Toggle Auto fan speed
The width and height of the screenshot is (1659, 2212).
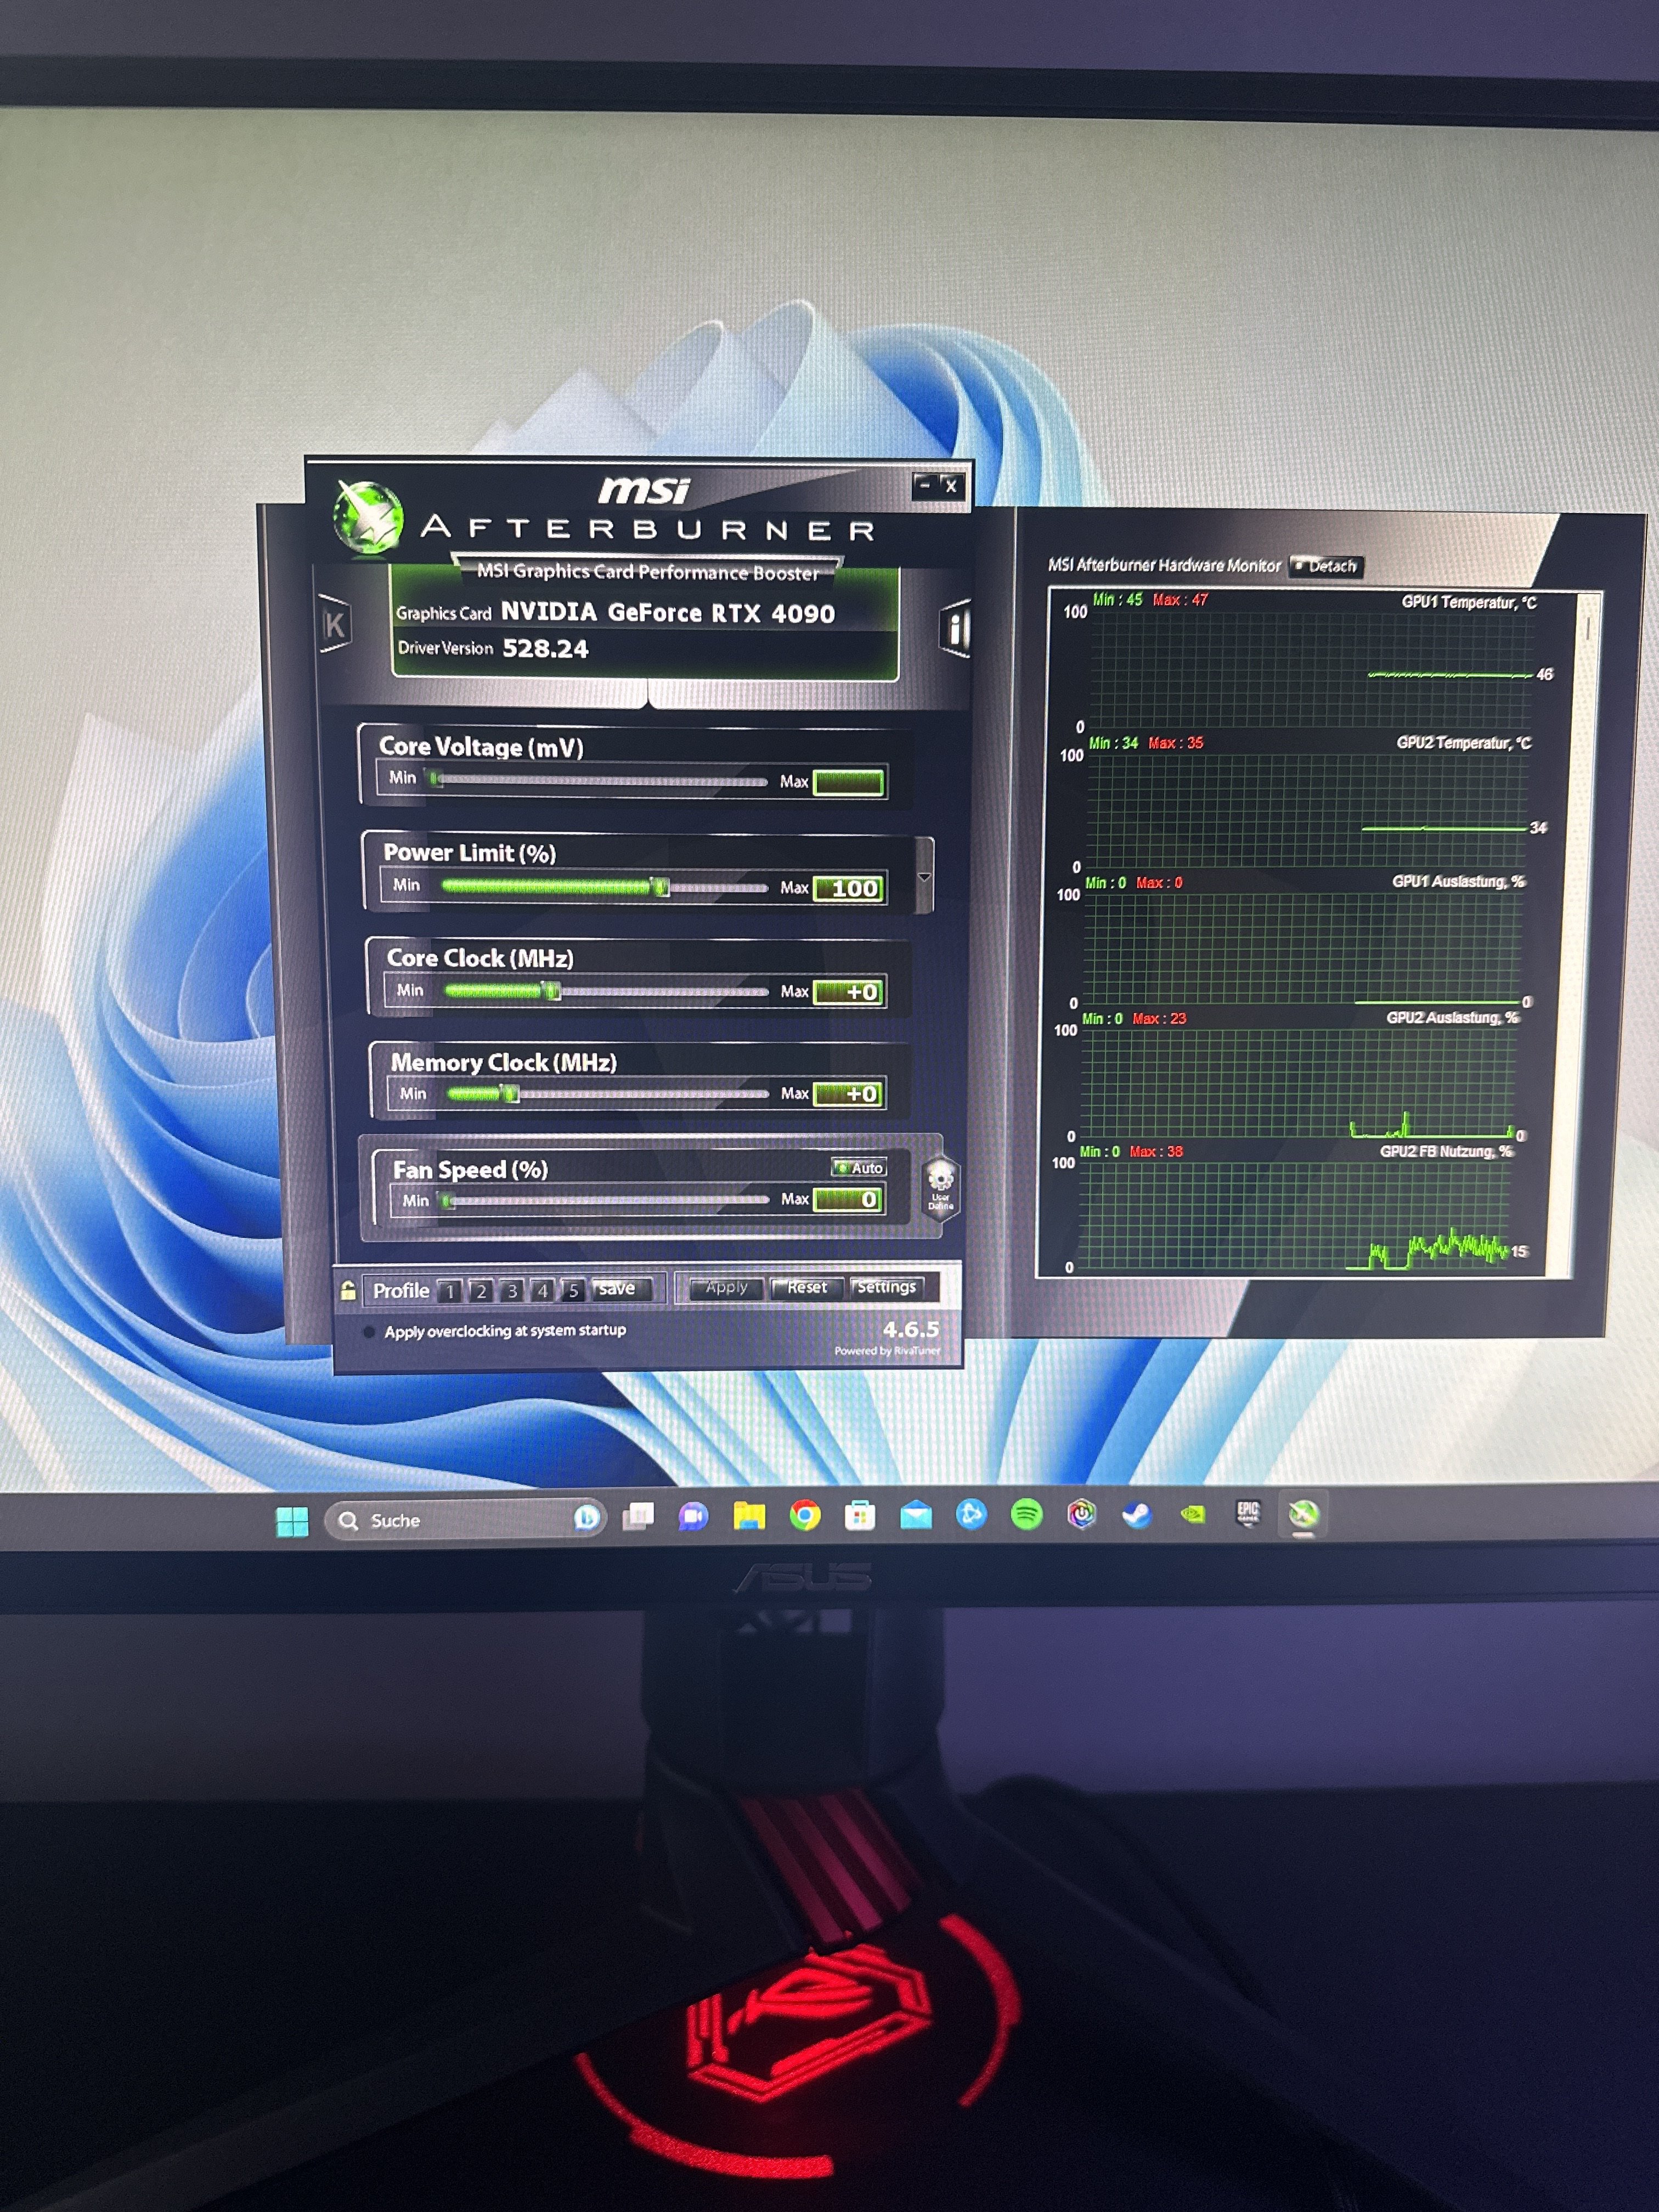pos(860,1167)
